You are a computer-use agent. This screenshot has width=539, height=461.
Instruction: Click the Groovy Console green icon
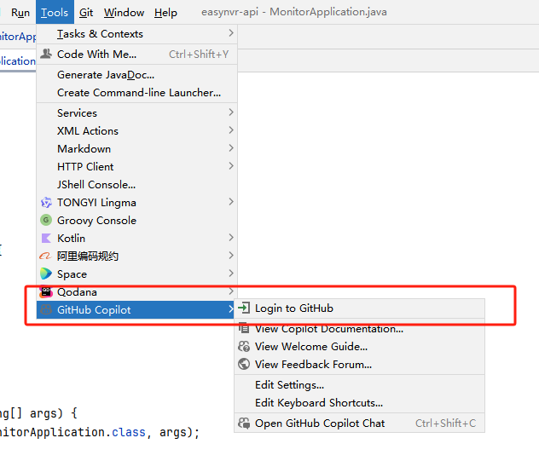click(46, 220)
